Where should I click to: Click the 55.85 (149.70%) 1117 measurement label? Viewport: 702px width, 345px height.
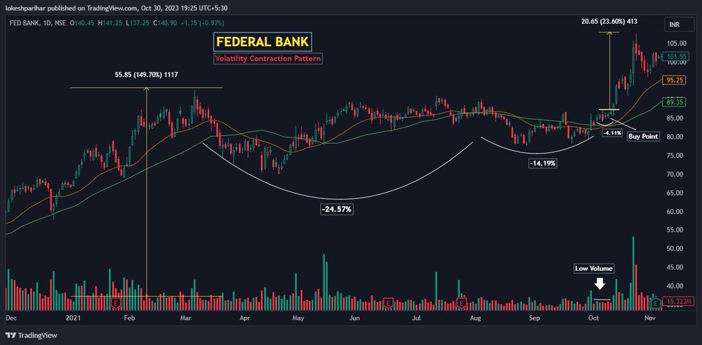click(146, 75)
